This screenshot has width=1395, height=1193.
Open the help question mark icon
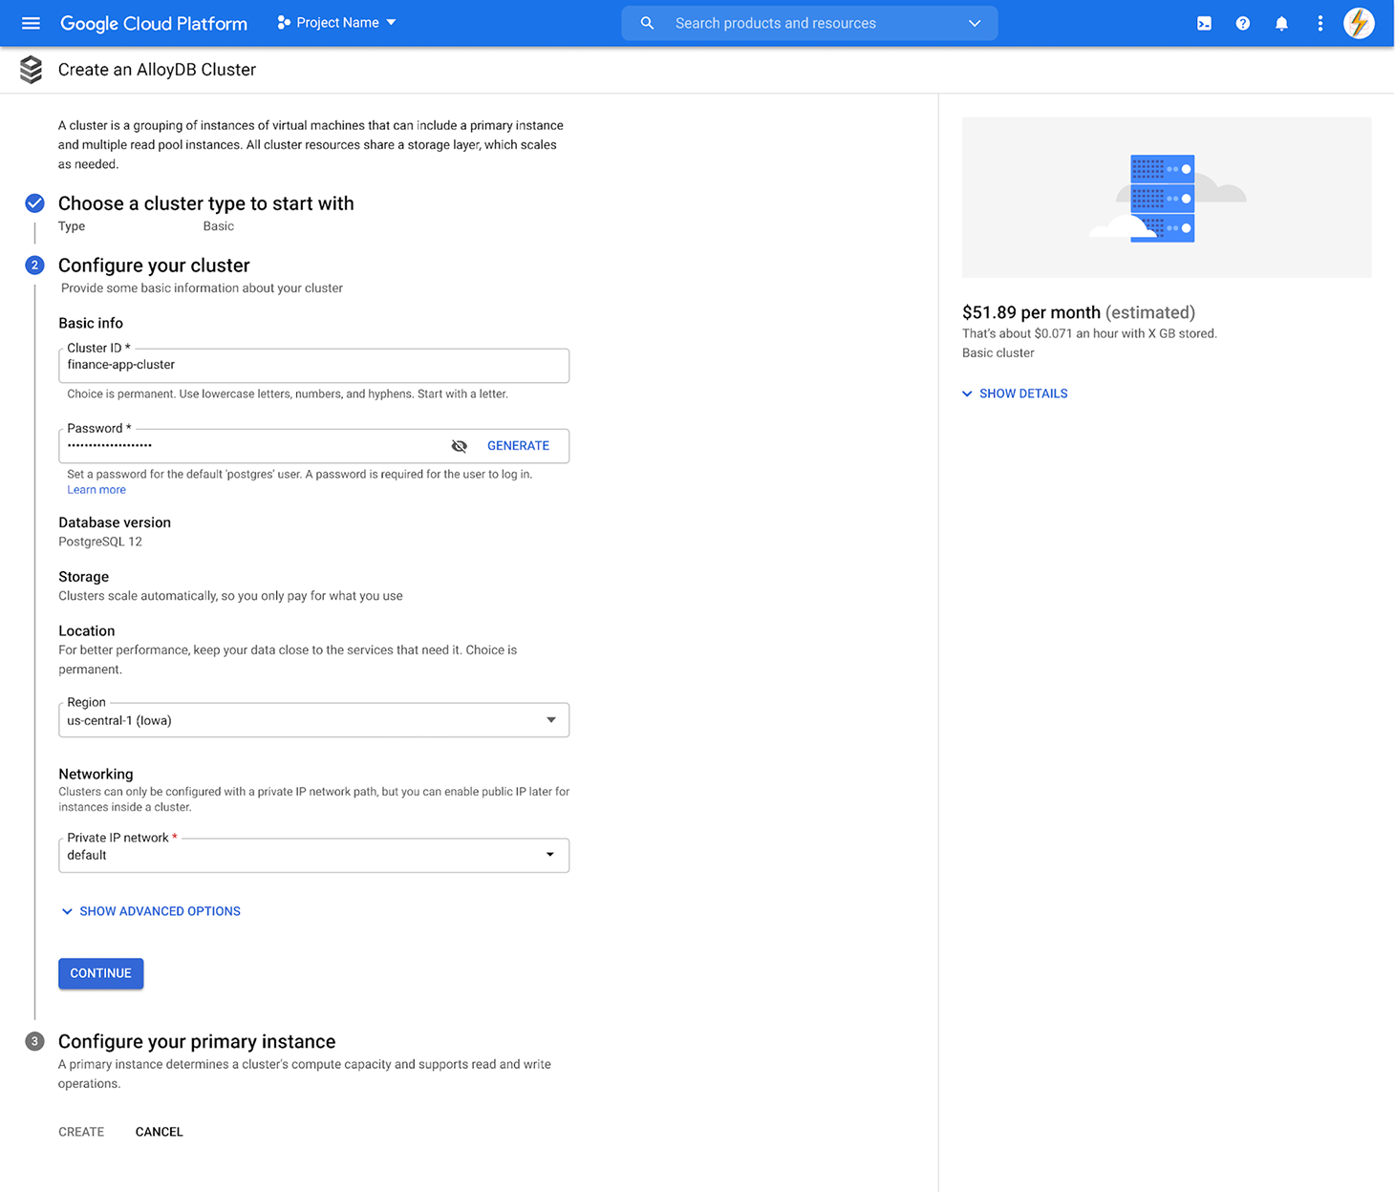[x=1242, y=23]
